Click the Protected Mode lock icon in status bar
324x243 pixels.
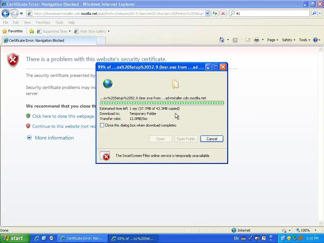click(284, 230)
